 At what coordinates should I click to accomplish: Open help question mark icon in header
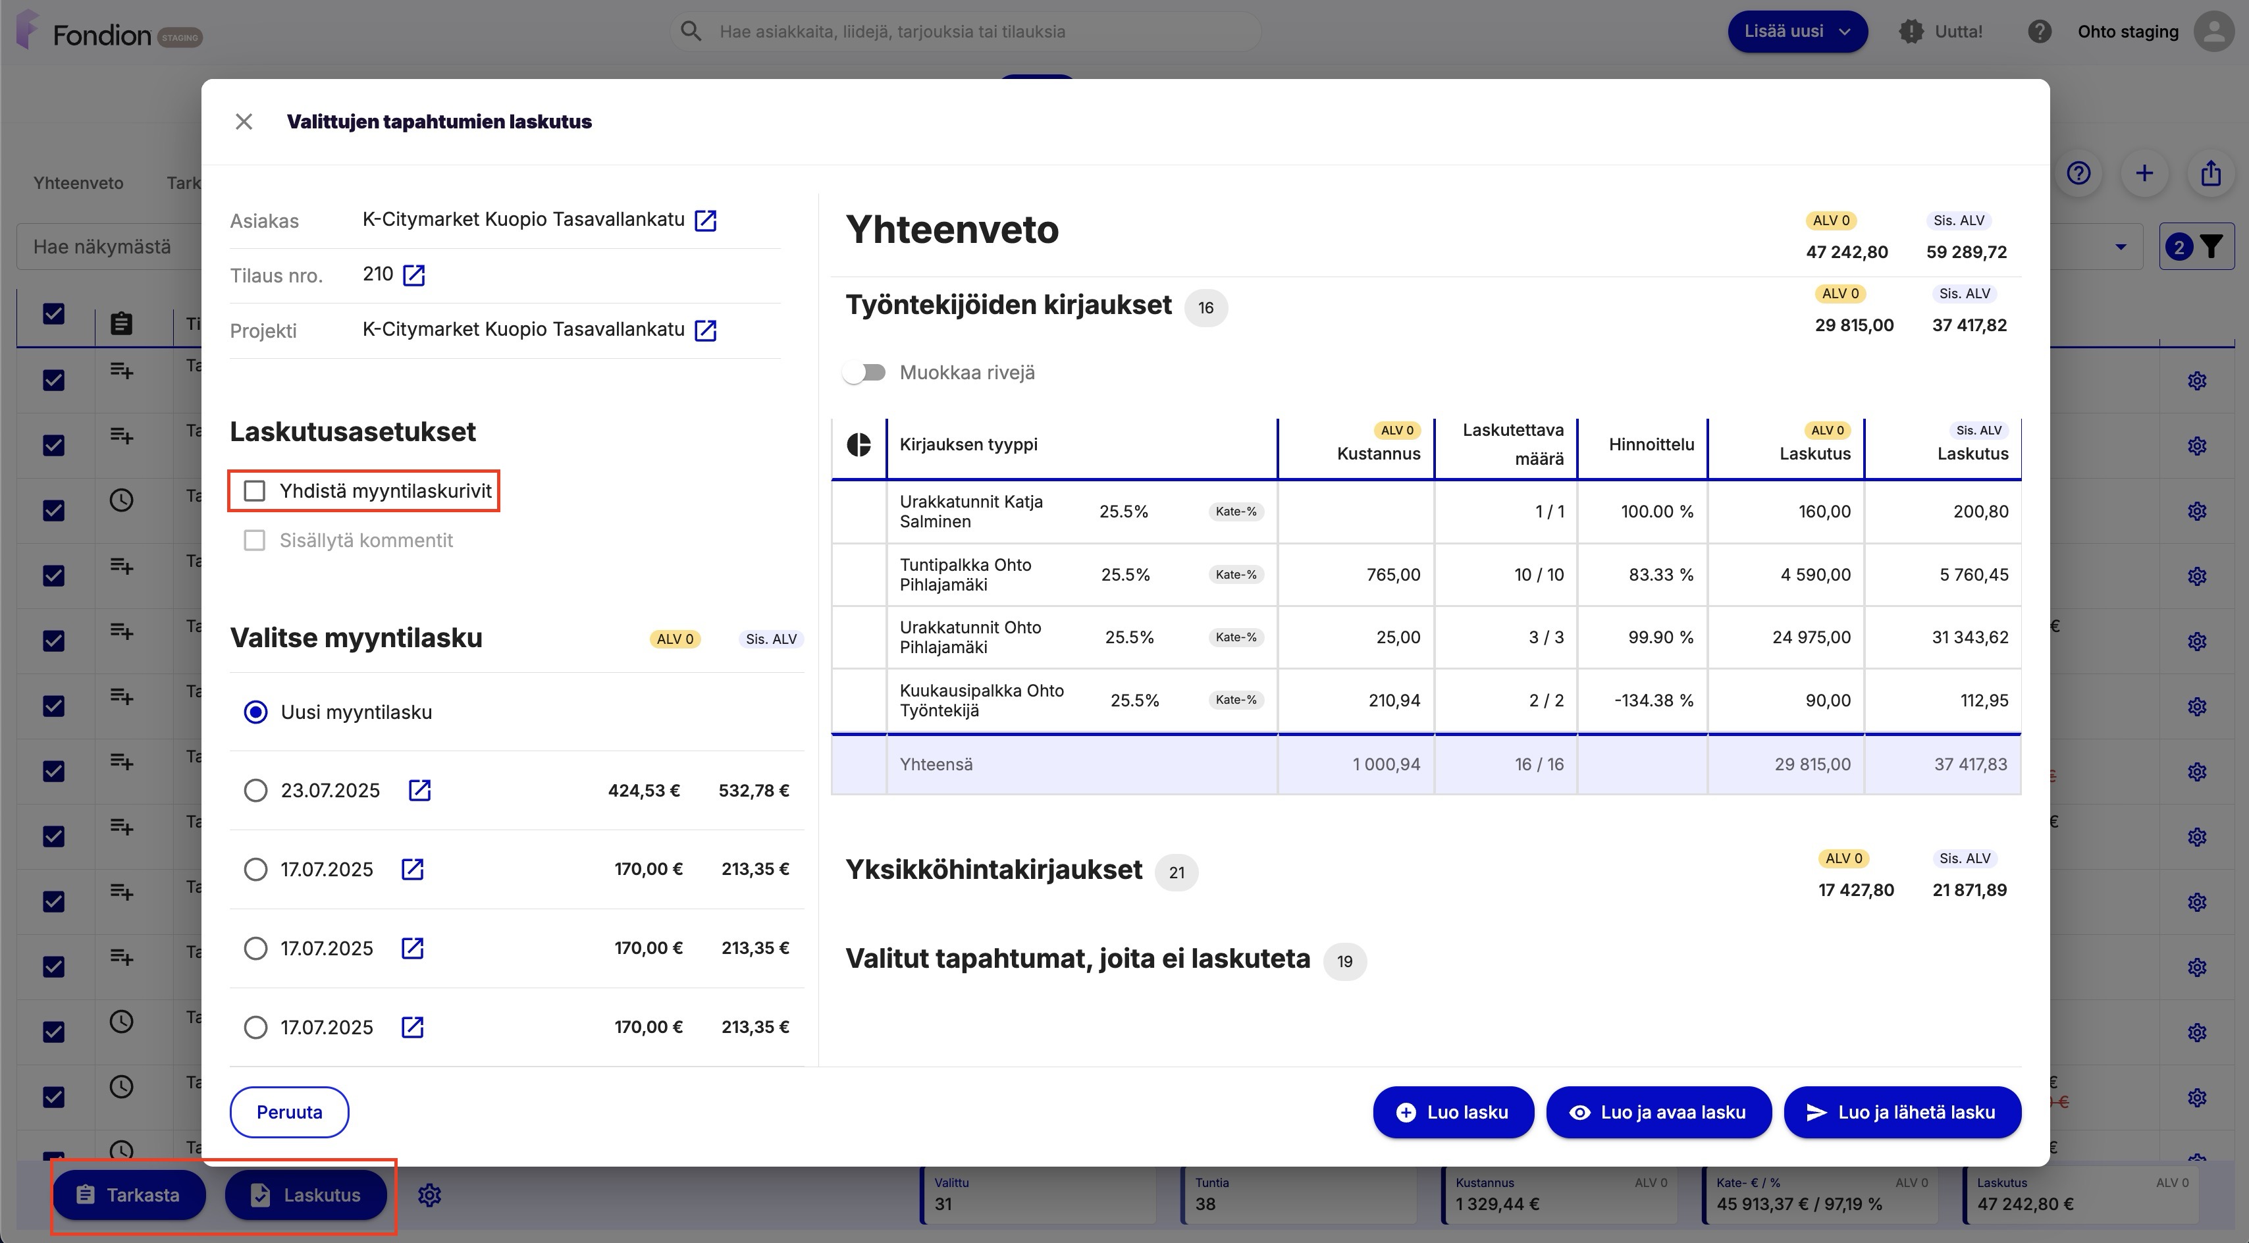click(x=2040, y=32)
